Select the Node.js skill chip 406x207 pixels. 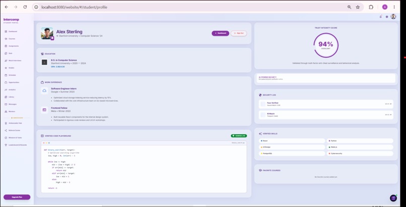[360, 147]
